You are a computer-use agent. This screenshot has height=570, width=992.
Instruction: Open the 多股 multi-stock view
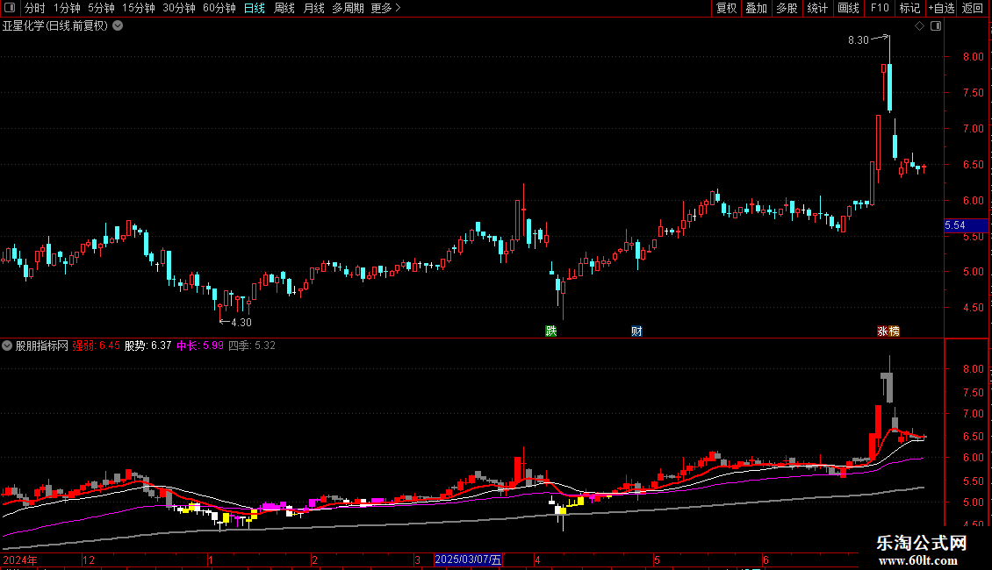pos(787,8)
